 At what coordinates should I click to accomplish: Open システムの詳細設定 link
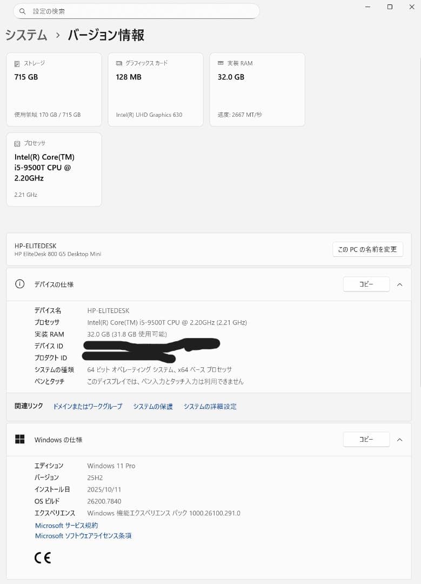click(210, 406)
